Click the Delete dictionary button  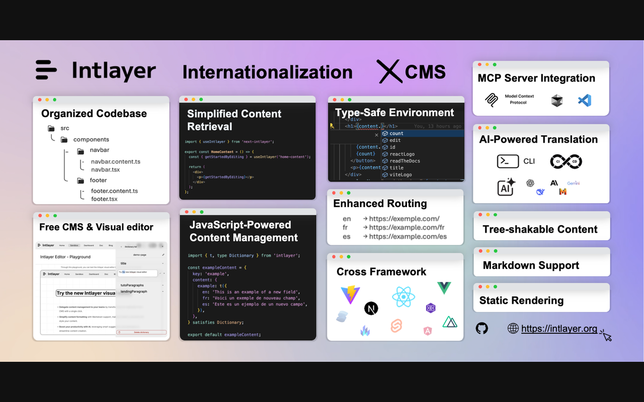[x=141, y=332]
